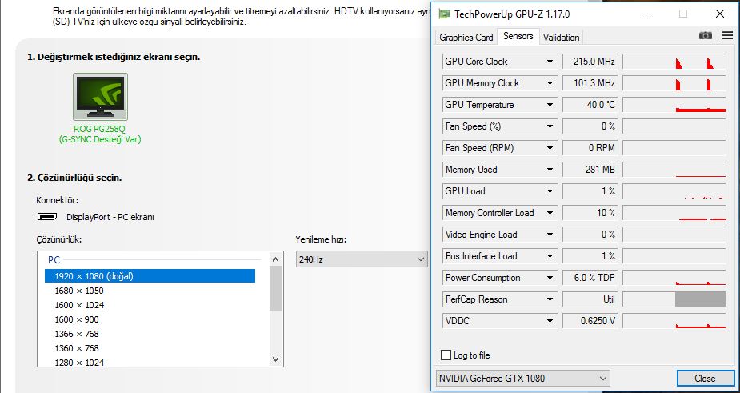This screenshot has width=740, height=393.
Task: Select 1600 × 900 resolution
Action: point(77,319)
